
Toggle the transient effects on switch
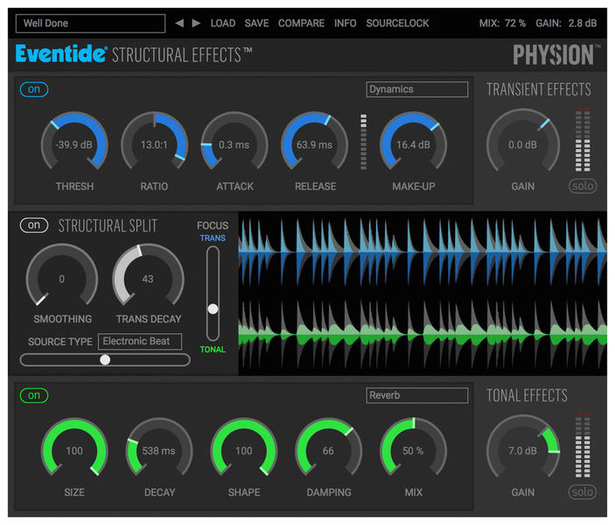(x=34, y=89)
